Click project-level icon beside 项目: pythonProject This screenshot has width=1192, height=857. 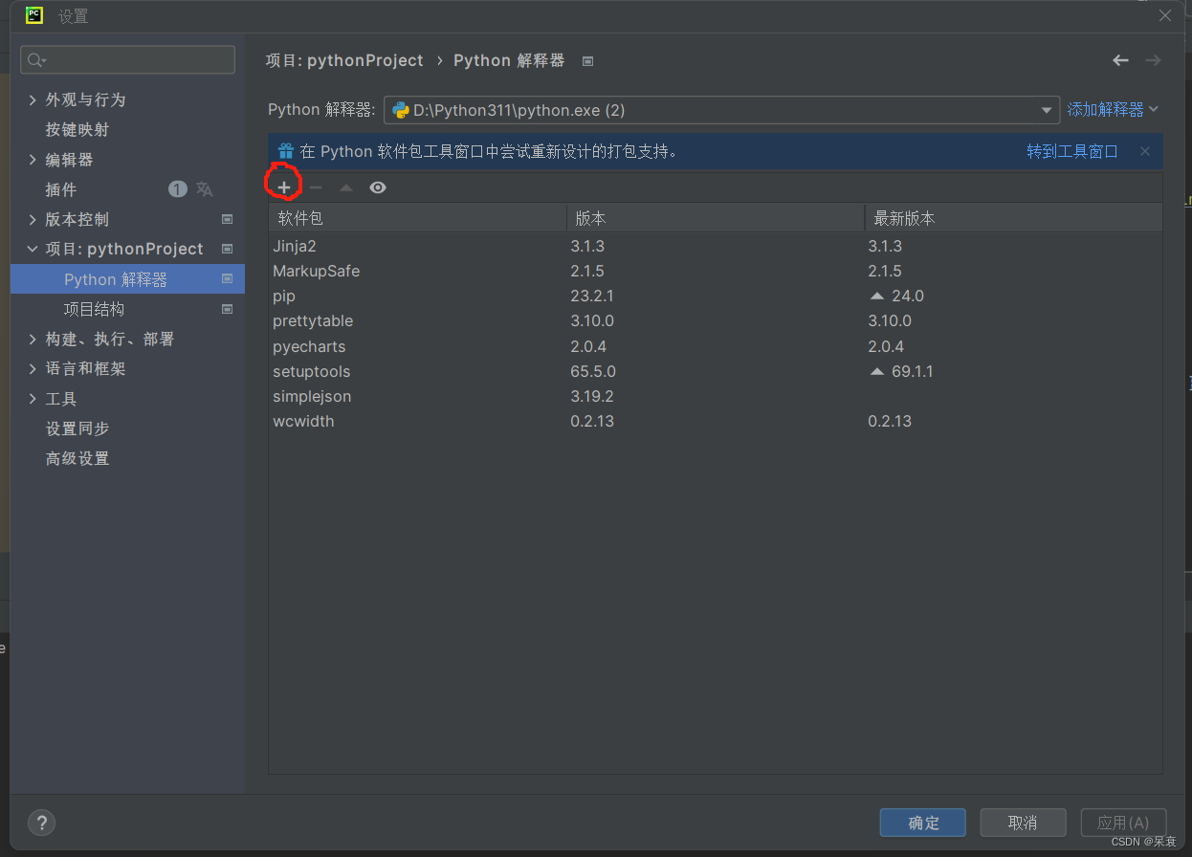(227, 249)
